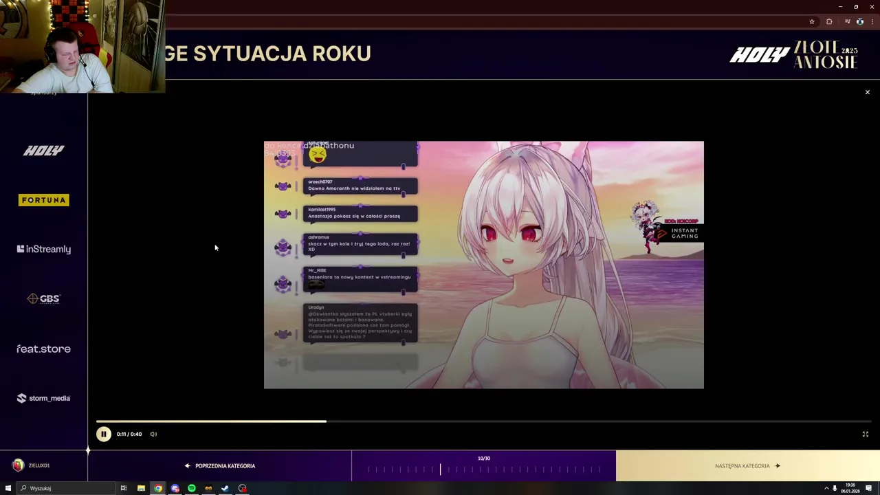Click the HOLY Złote Antosie 2025 header logo

(794, 55)
